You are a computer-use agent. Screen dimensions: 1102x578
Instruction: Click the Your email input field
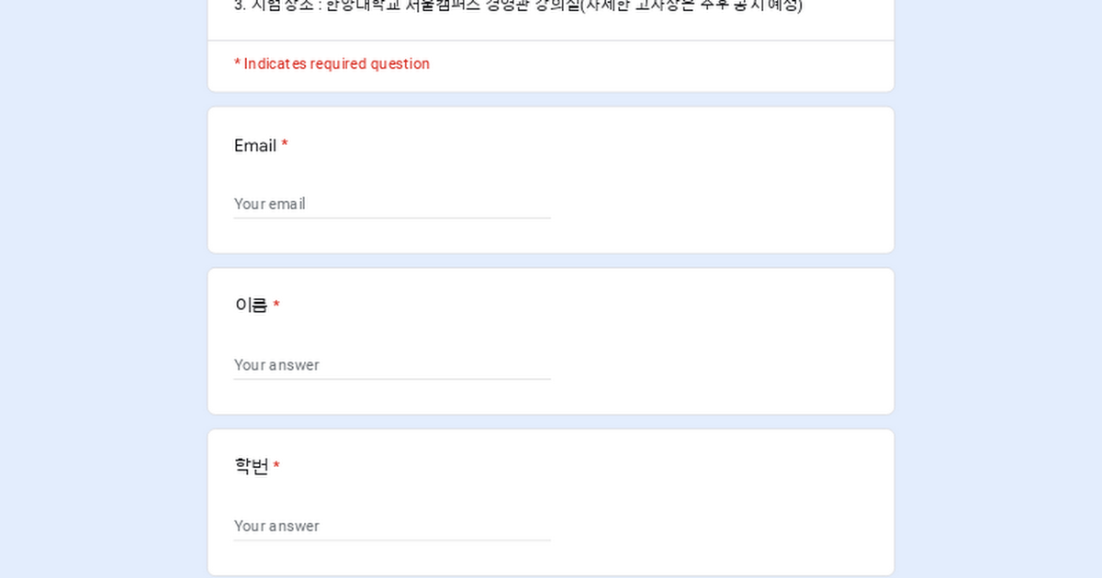coord(392,204)
